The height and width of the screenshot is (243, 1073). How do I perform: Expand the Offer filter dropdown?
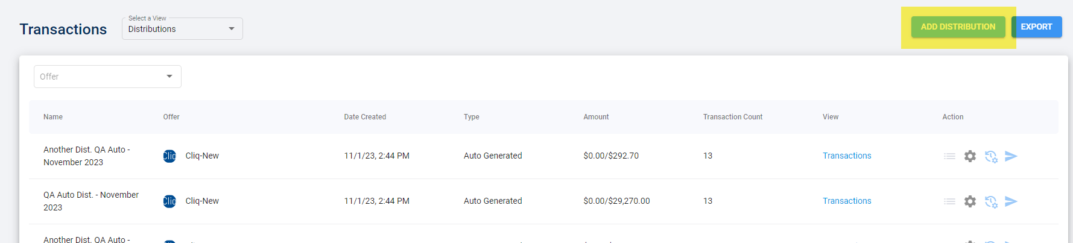pos(107,77)
